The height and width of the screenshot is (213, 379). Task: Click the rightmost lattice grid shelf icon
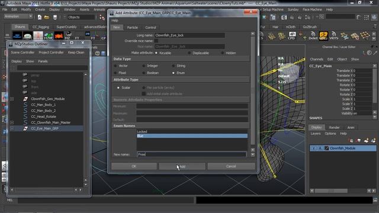click(x=365, y=35)
